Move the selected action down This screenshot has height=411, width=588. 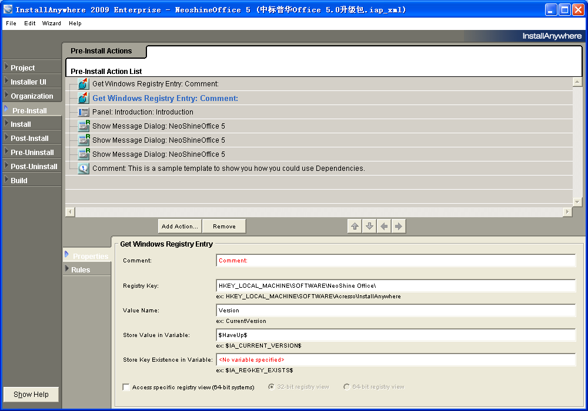coord(369,226)
